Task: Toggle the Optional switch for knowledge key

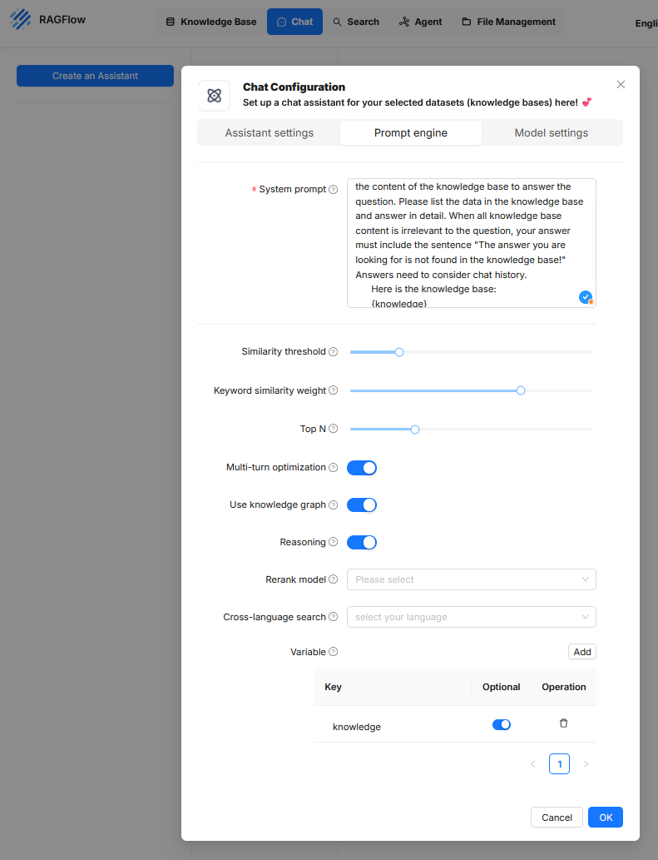Action: pyautogui.click(x=502, y=725)
